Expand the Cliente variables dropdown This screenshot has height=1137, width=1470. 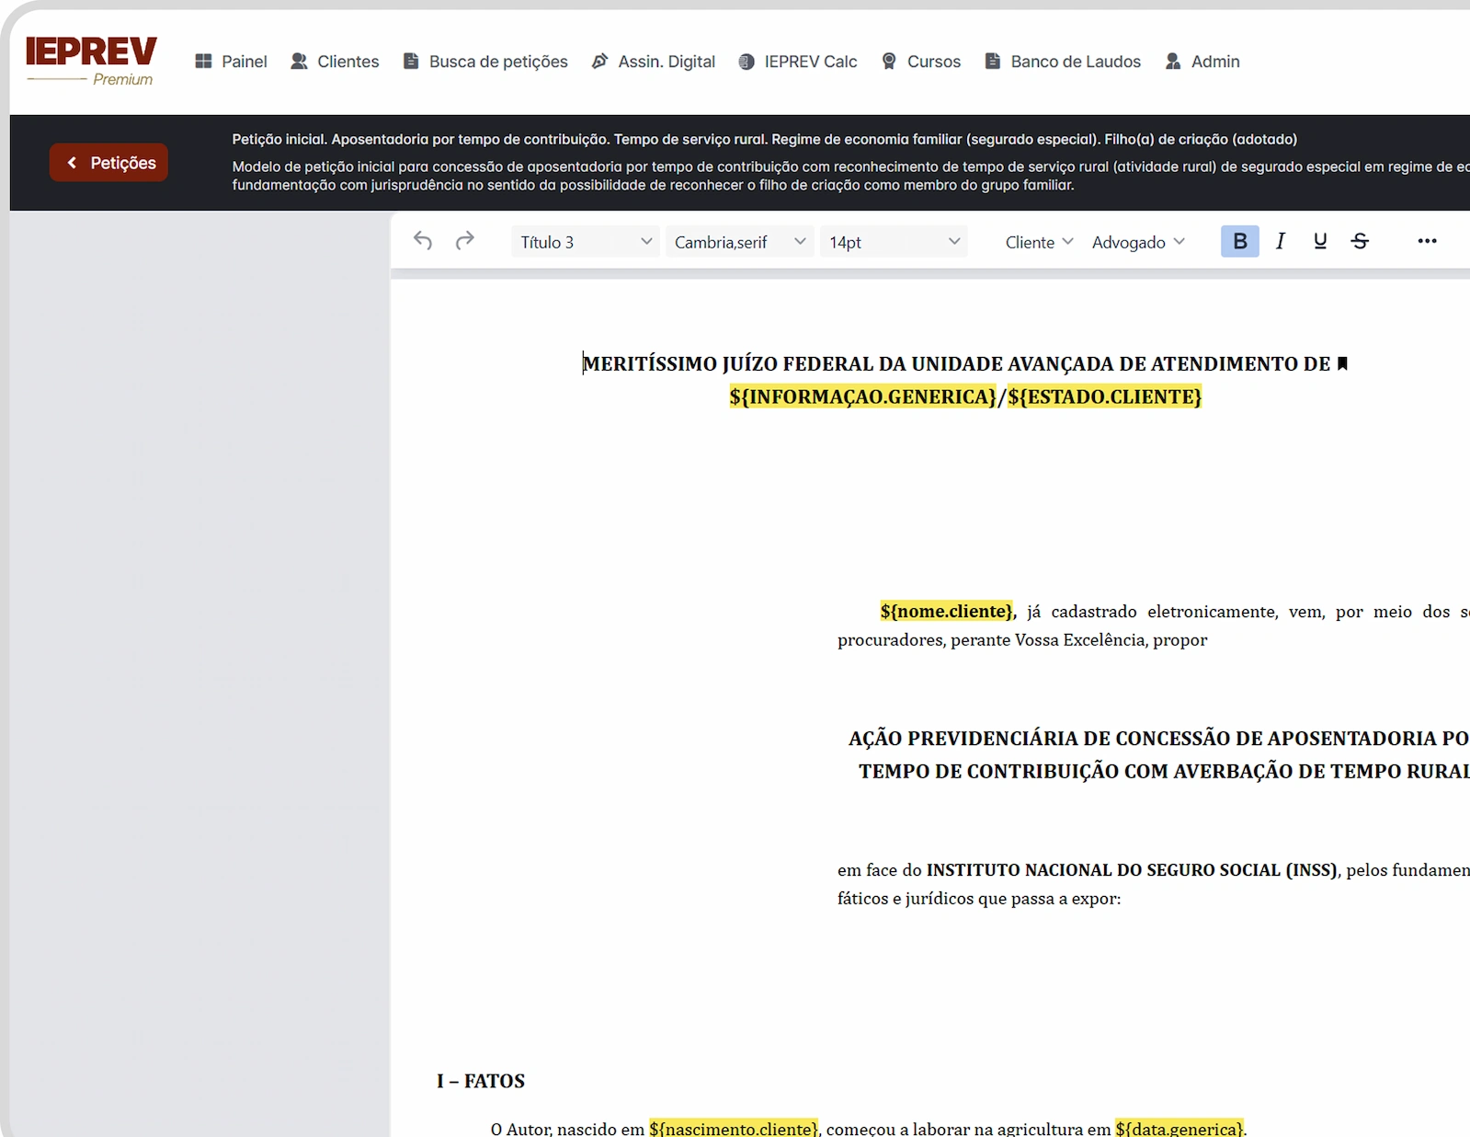[1039, 242]
